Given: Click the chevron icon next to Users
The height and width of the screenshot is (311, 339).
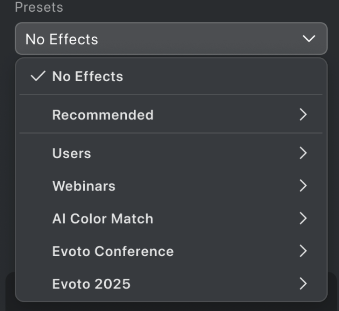Looking at the screenshot, I should click(304, 154).
